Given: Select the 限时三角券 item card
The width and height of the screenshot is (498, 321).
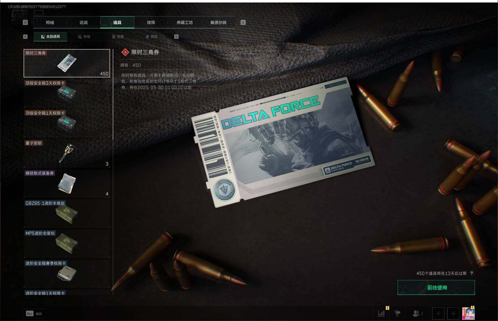Looking at the screenshot, I should (x=67, y=63).
